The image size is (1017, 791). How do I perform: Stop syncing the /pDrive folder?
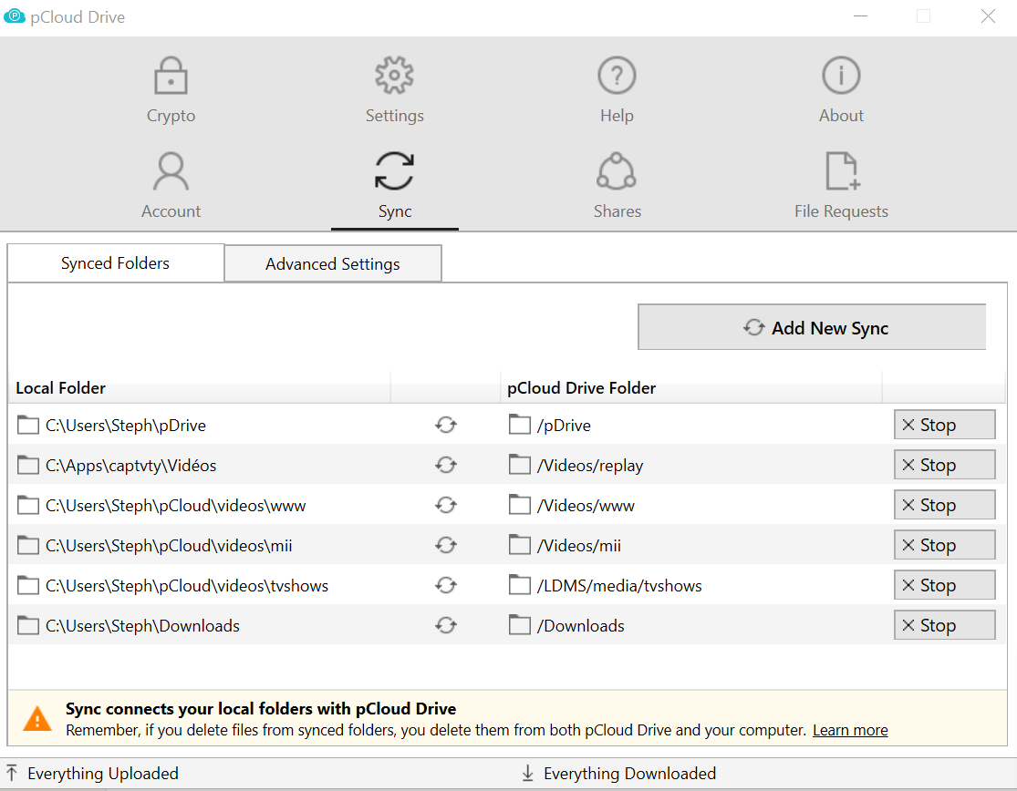click(944, 426)
